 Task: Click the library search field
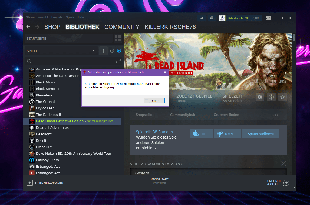pos(73,61)
